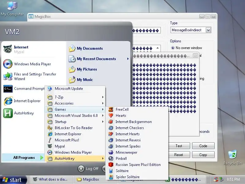The height and width of the screenshot is (184, 245).
Task: Open Pinball game
Action: [x=137, y=159]
